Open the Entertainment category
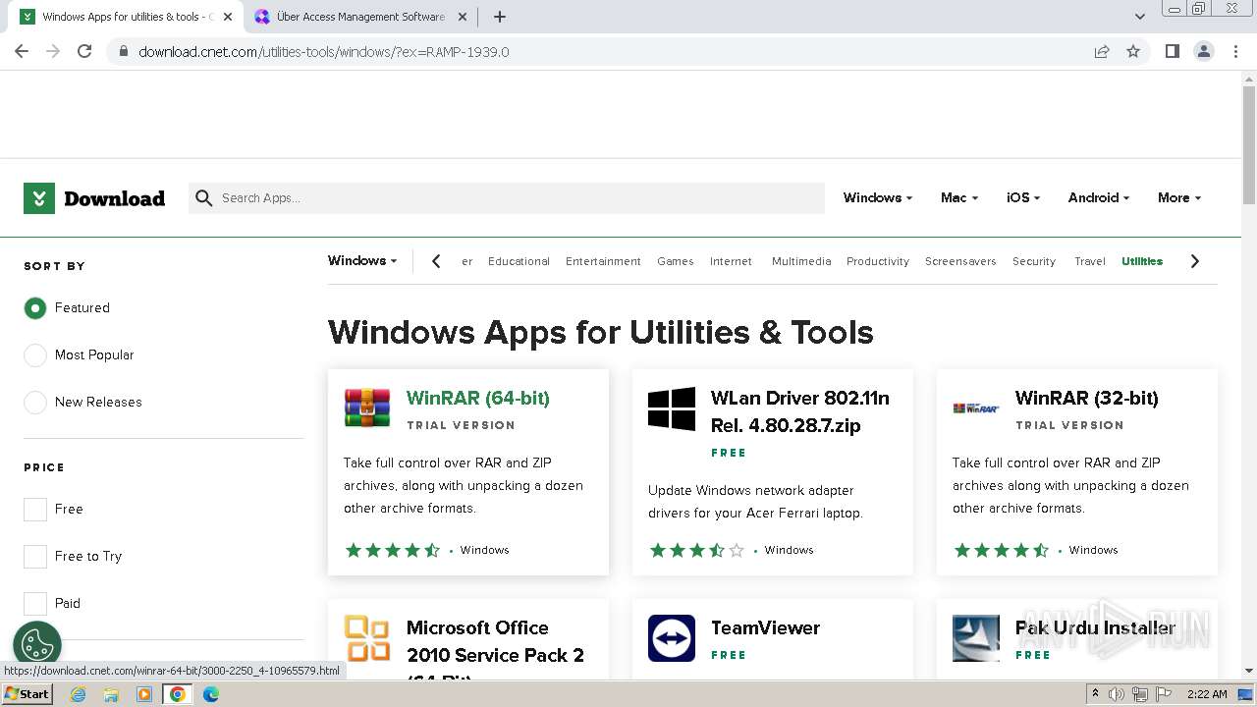The image size is (1257, 707). [x=603, y=261]
